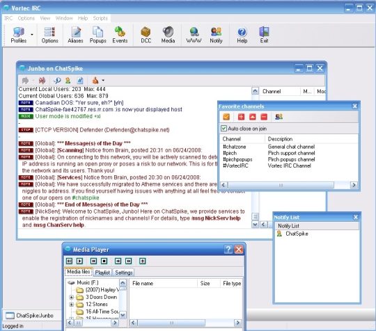Viewport: 376px width, 331px height.
Task: Open the Help toolbar icon
Action: click(242, 35)
